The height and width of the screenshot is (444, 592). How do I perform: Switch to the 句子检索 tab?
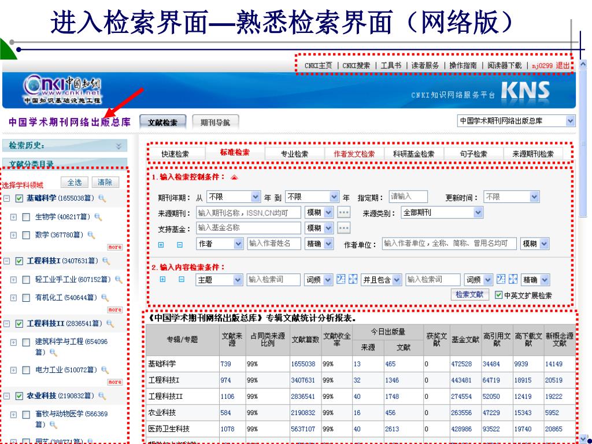473,154
